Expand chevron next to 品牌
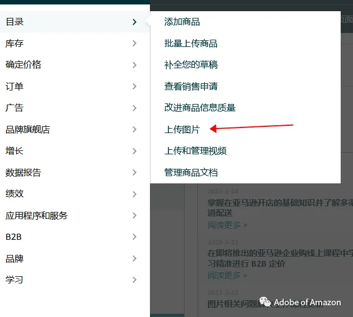Screen dimensions: 353x317 134,258
